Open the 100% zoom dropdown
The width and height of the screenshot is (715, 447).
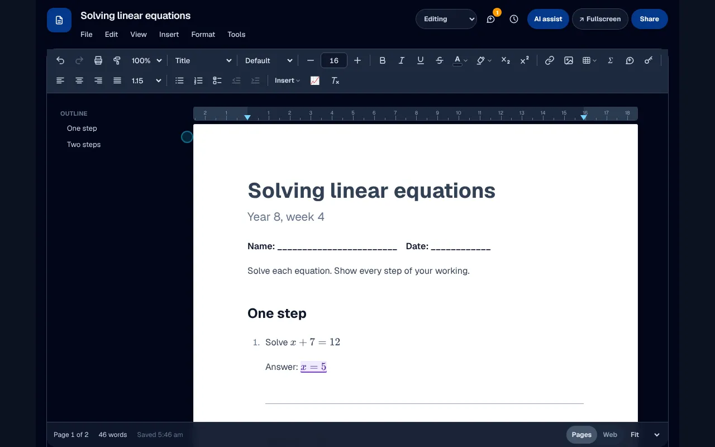point(146,60)
